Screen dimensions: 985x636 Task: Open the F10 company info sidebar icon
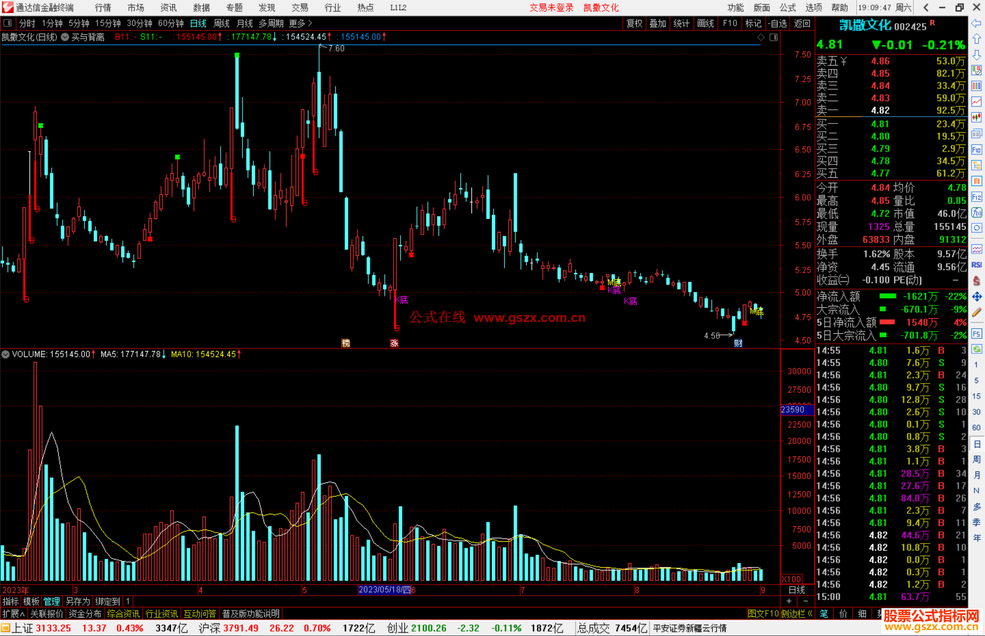[x=976, y=150]
